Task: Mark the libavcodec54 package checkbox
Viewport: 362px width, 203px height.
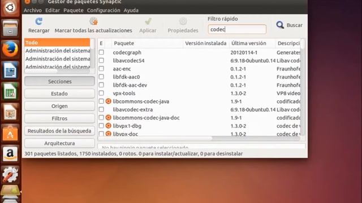Action: [101, 60]
